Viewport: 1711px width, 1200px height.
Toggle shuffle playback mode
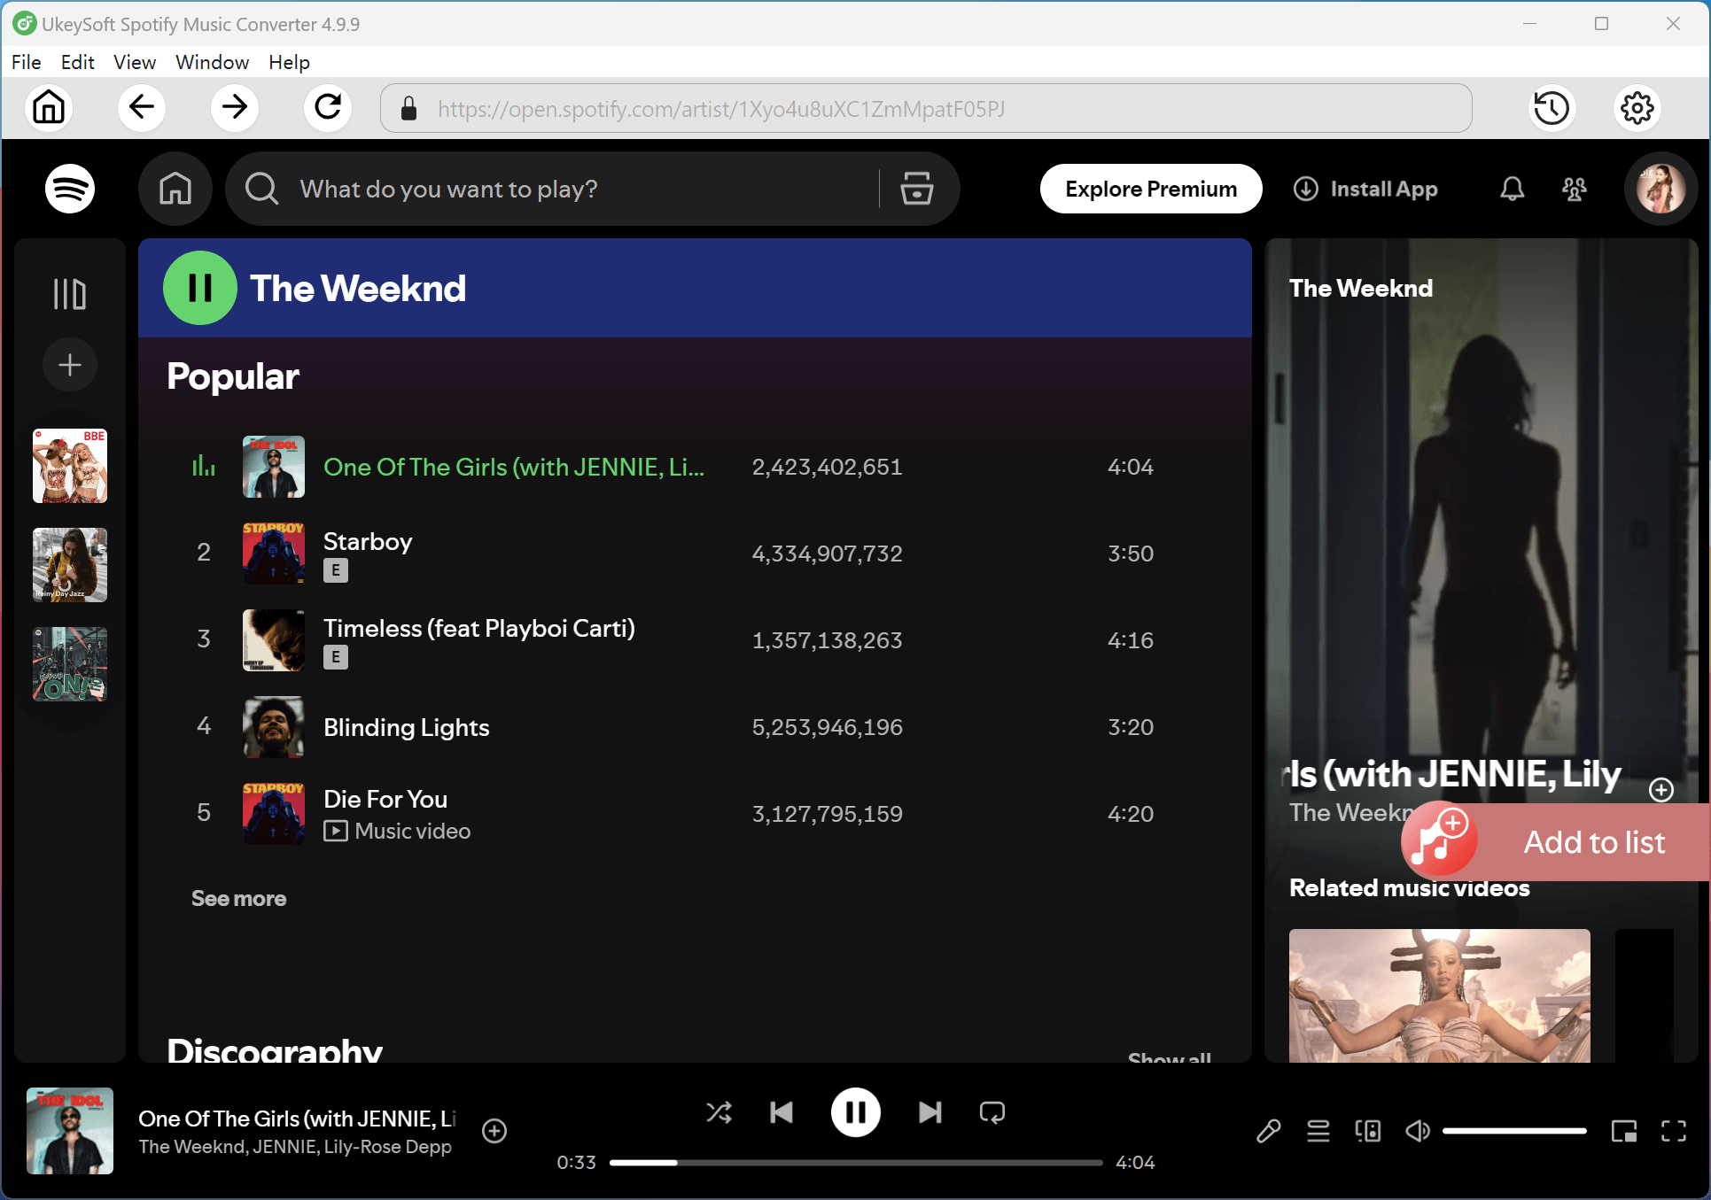[719, 1112]
